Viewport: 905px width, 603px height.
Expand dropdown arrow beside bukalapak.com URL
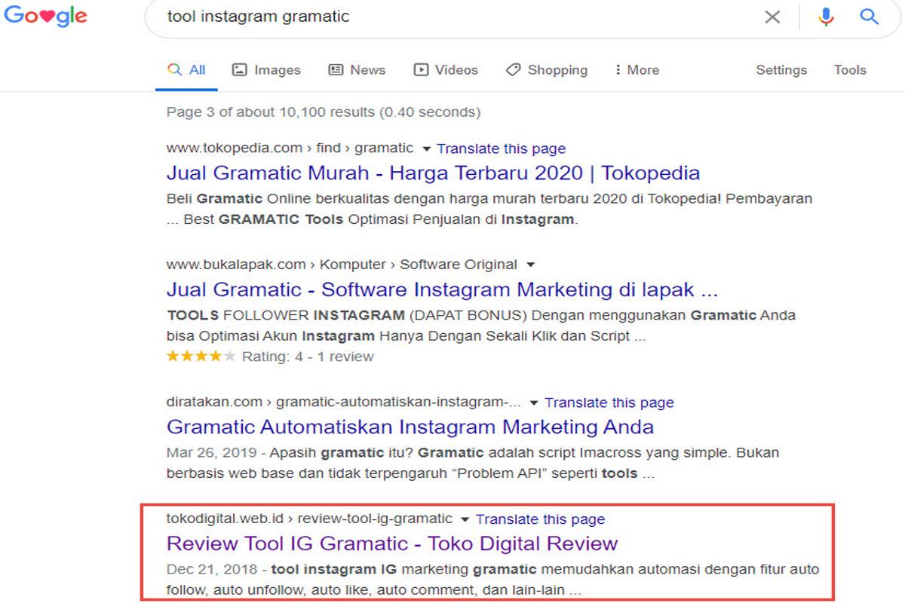(530, 265)
